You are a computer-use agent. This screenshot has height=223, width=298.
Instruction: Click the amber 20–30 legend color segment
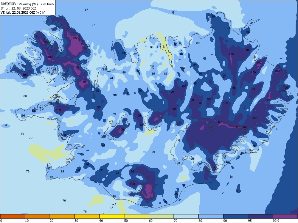(62, 216)
